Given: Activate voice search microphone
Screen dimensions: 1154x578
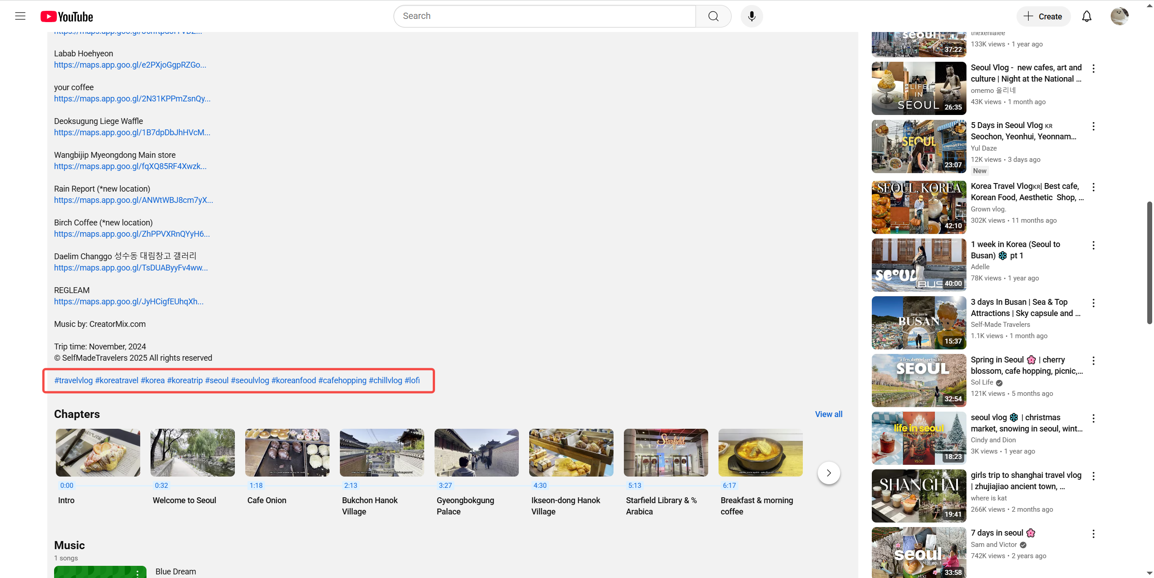Looking at the screenshot, I should point(751,16).
